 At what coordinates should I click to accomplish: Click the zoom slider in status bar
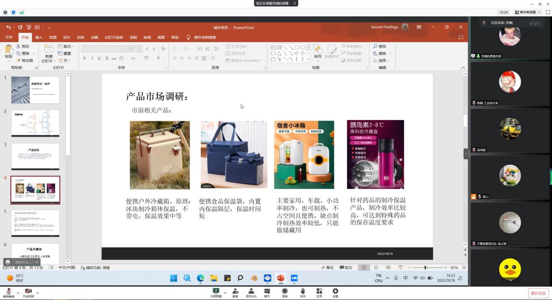[425, 267]
